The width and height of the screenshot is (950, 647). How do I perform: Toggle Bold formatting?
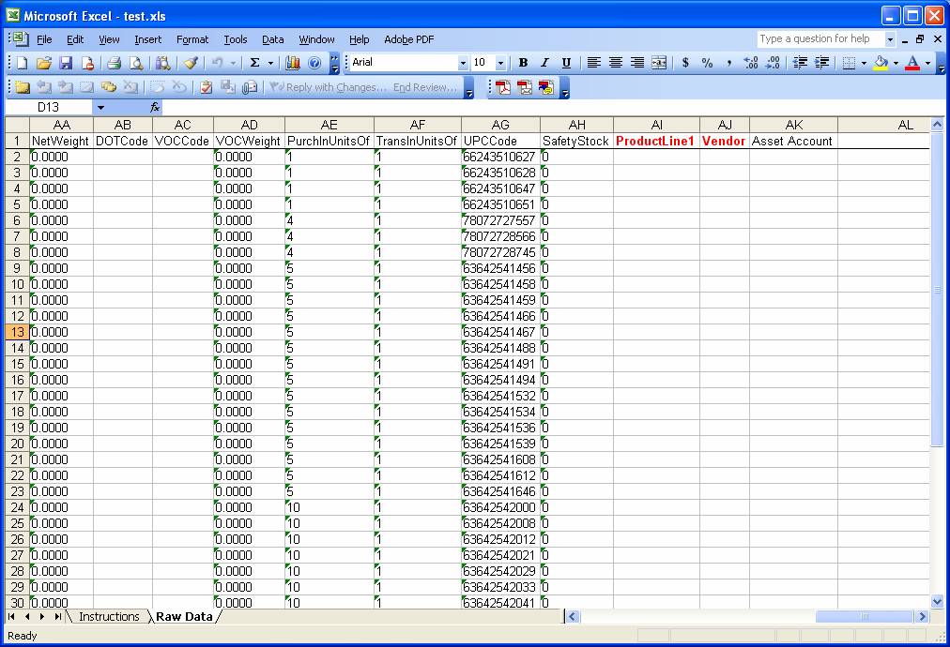pyautogui.click(x=523, y=63)
